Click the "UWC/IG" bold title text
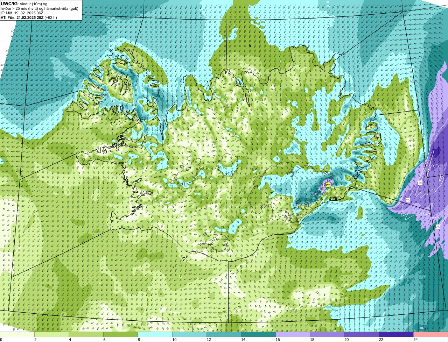Image resolution: width=448 pixels, height=342 pixels. pyautogui.click(x=9, y=3)
